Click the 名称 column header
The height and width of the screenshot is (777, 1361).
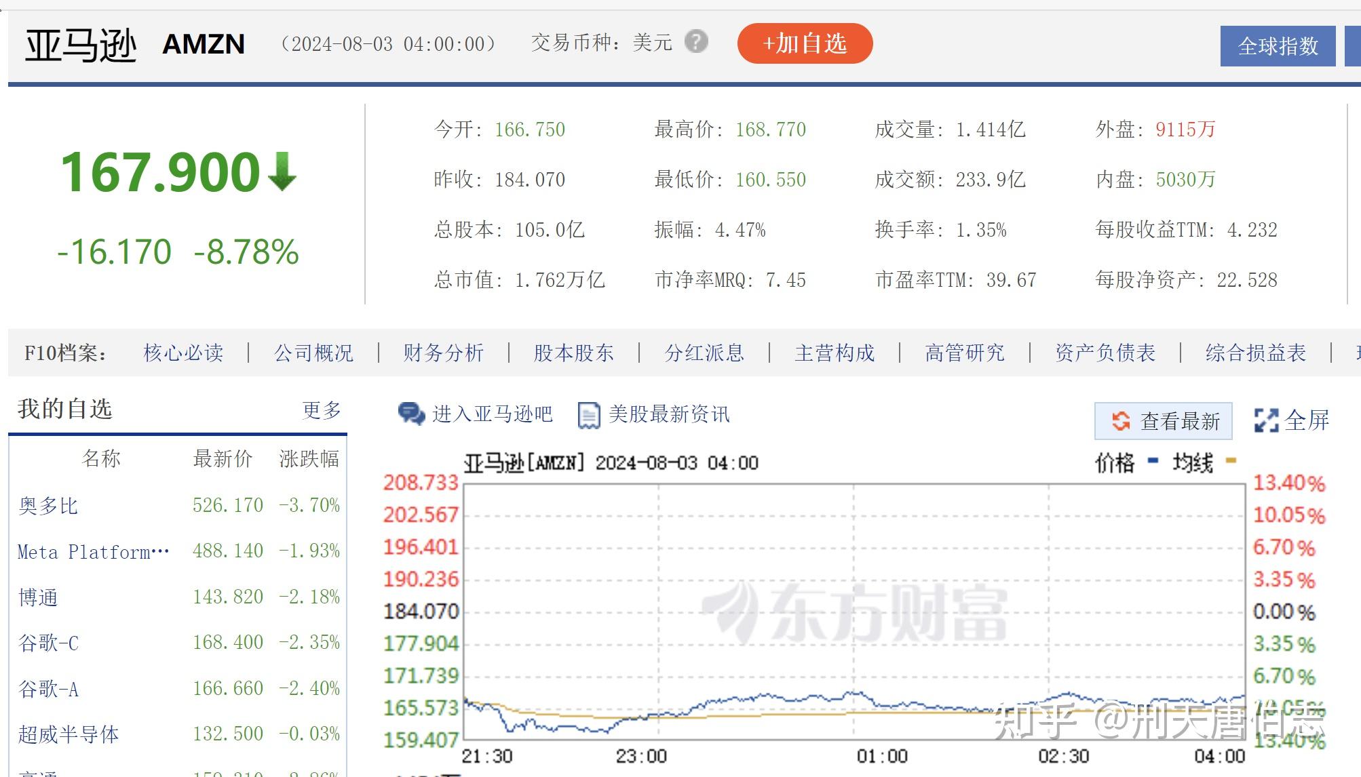(x=101, y=458)
